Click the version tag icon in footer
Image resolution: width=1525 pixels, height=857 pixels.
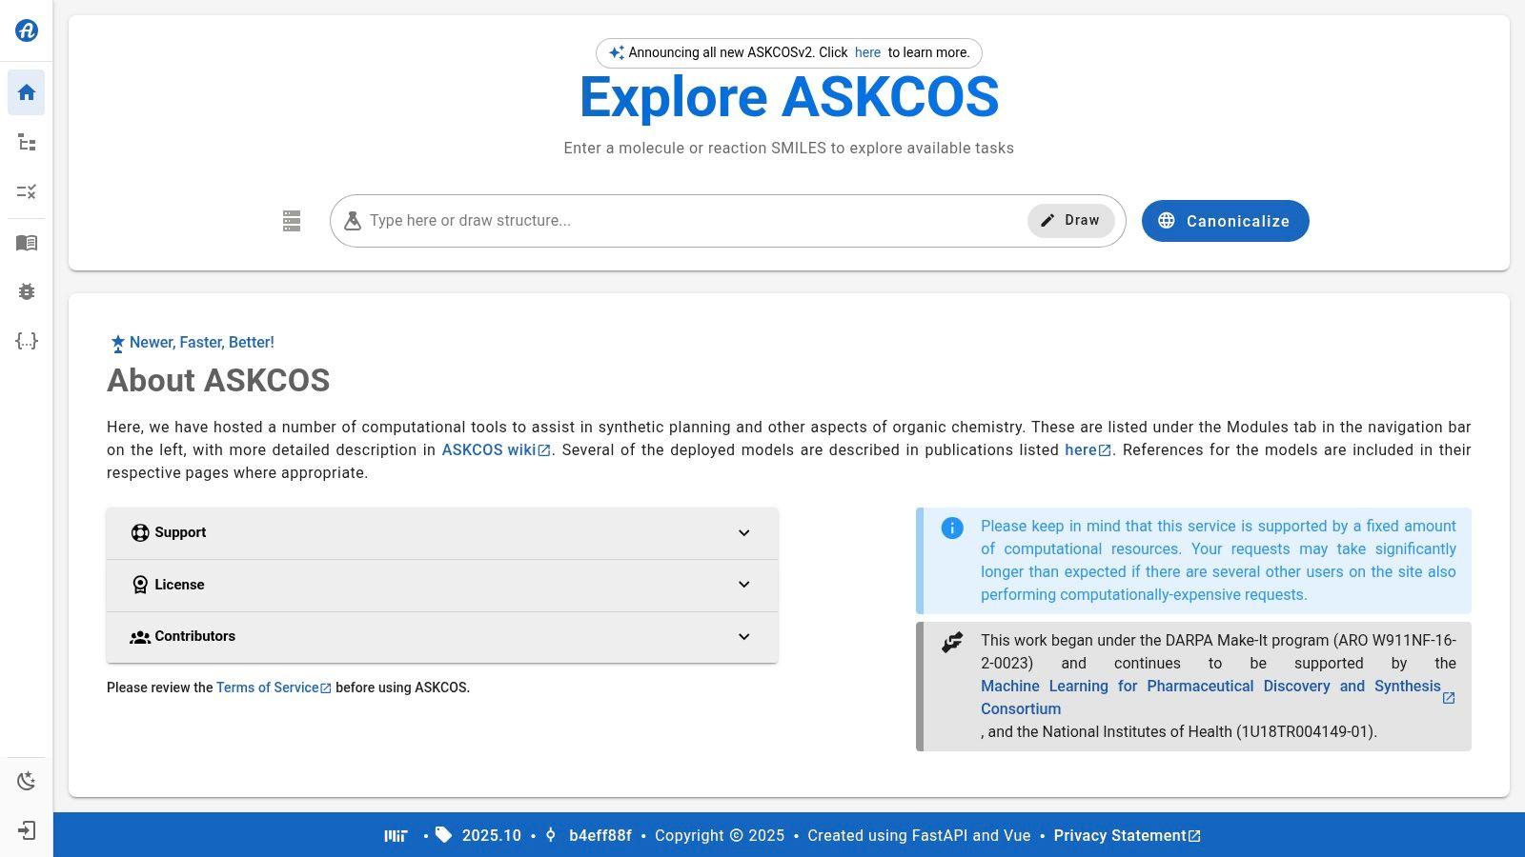coord(443,835)
